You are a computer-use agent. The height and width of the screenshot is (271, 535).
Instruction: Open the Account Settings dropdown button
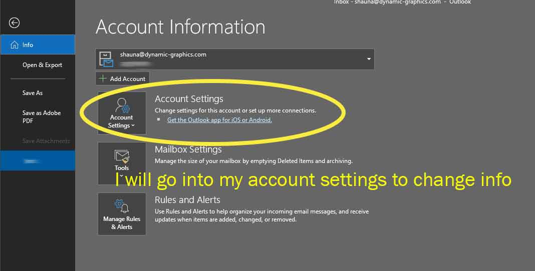point(122,113)
